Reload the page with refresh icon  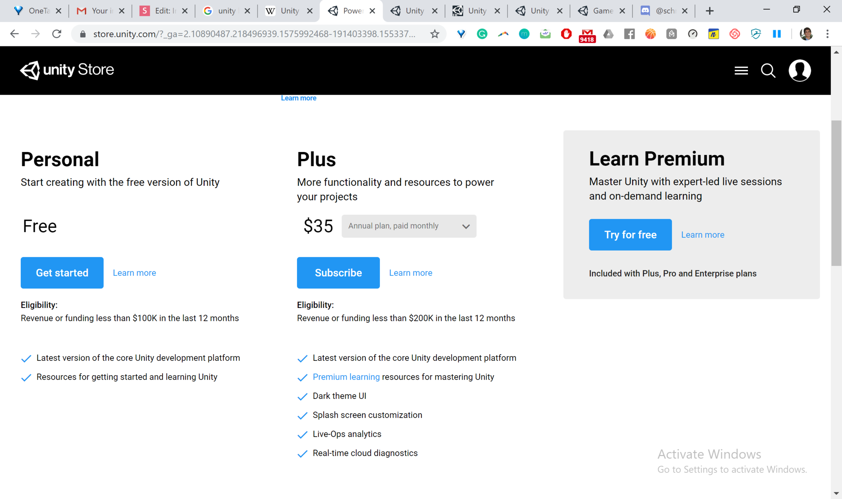[57, 34]
